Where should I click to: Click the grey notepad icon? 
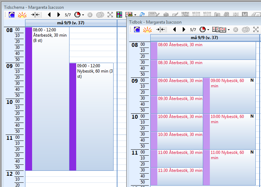[226, 14]
